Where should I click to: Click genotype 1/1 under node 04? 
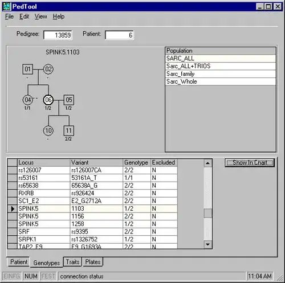(27, 108)
